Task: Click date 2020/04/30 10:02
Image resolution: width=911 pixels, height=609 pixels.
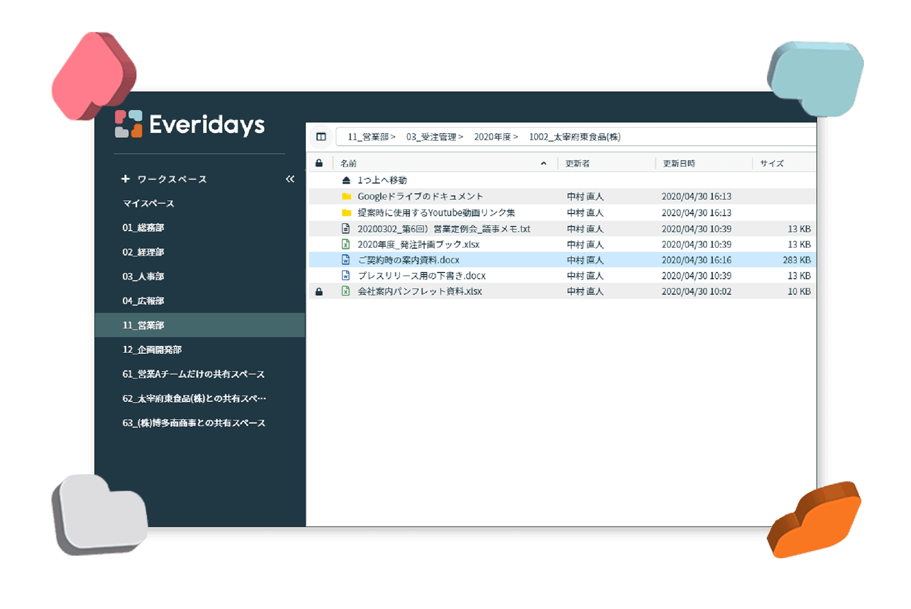Action: pyautogui.click(x=697, y=291)
